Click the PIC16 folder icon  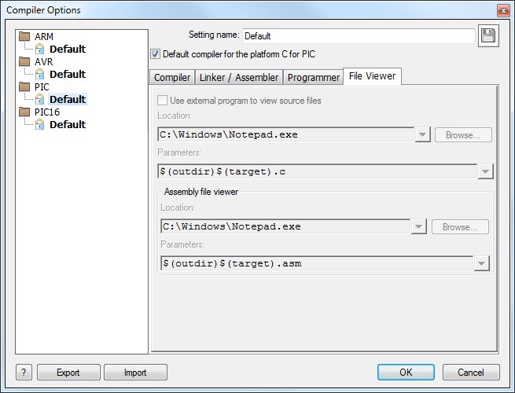pyautogui.click(x=24, y=112)
